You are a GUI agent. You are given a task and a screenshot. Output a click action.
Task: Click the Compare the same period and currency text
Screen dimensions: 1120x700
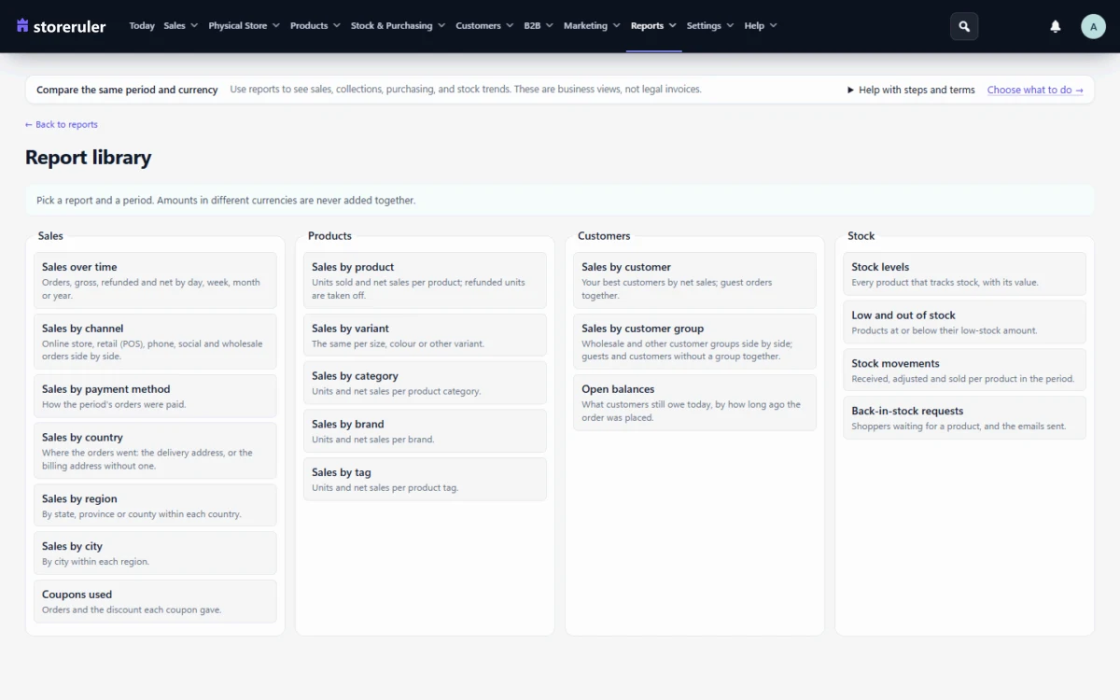[x=127, y=90]
